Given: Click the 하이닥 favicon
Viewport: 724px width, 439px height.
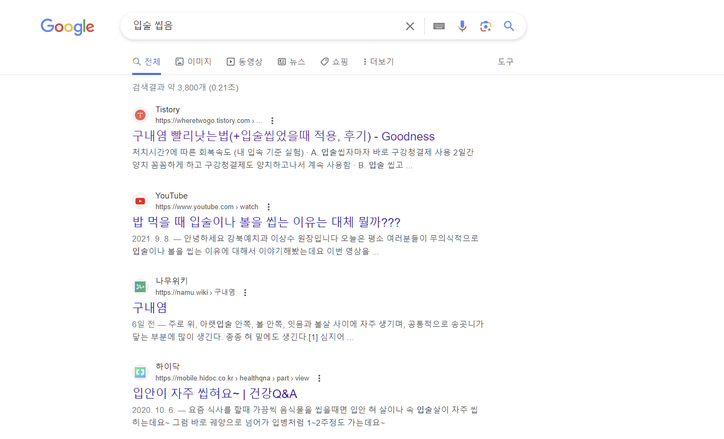Looking at the screenshot, I should pyautogui.click(x=140, y=372).
